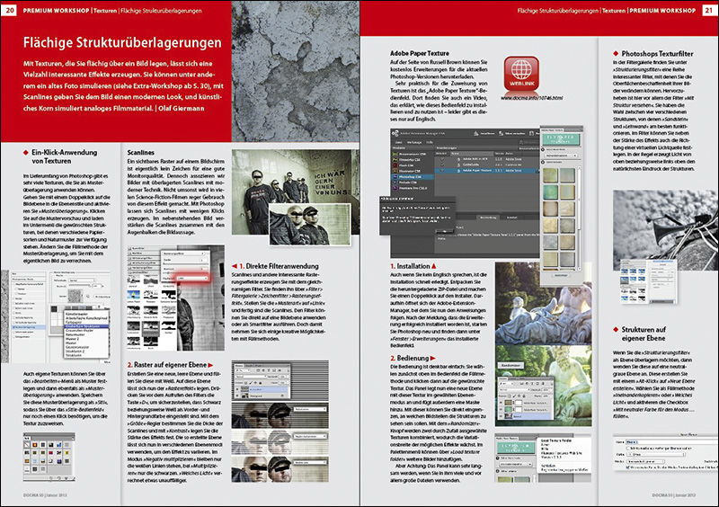
Task: Select the highlighted Photoshop CS6 product entry
Action: 413,177
